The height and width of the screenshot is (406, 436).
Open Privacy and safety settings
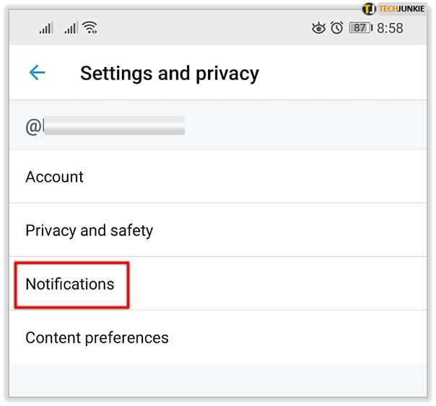[x=89, y=231]
